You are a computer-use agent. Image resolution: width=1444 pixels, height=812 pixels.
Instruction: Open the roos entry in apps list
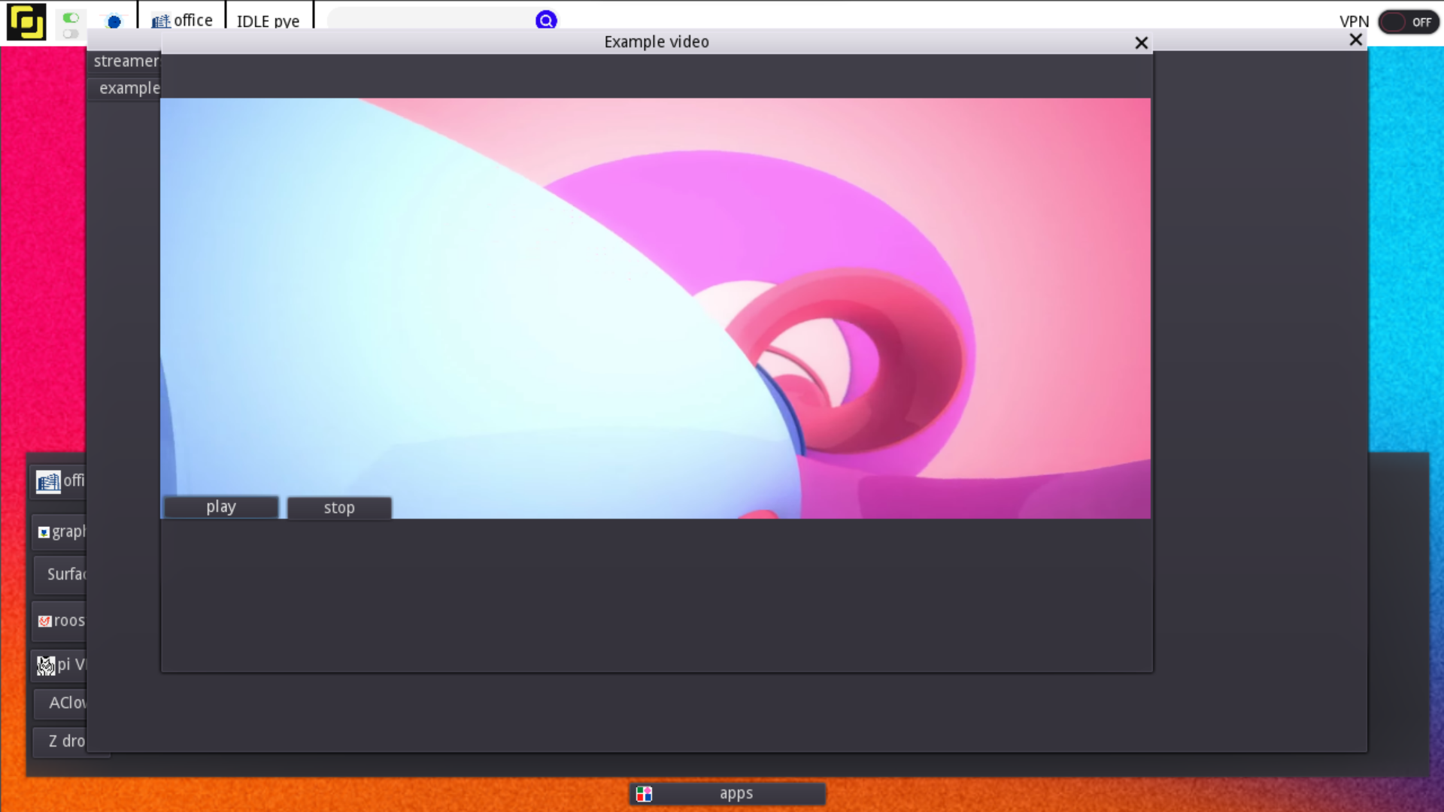[59, 621]
